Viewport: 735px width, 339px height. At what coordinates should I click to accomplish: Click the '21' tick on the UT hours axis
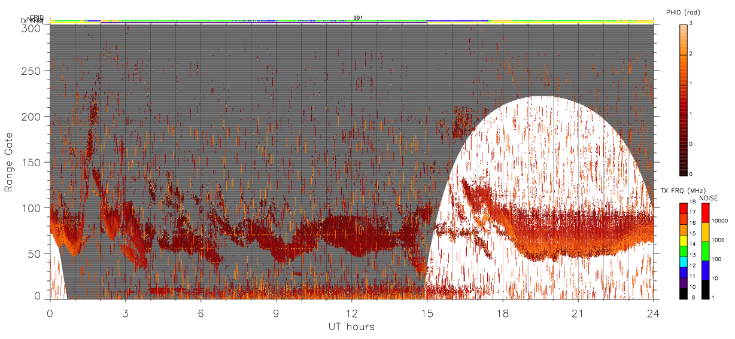pyautogui.click(x=578, y=313)
